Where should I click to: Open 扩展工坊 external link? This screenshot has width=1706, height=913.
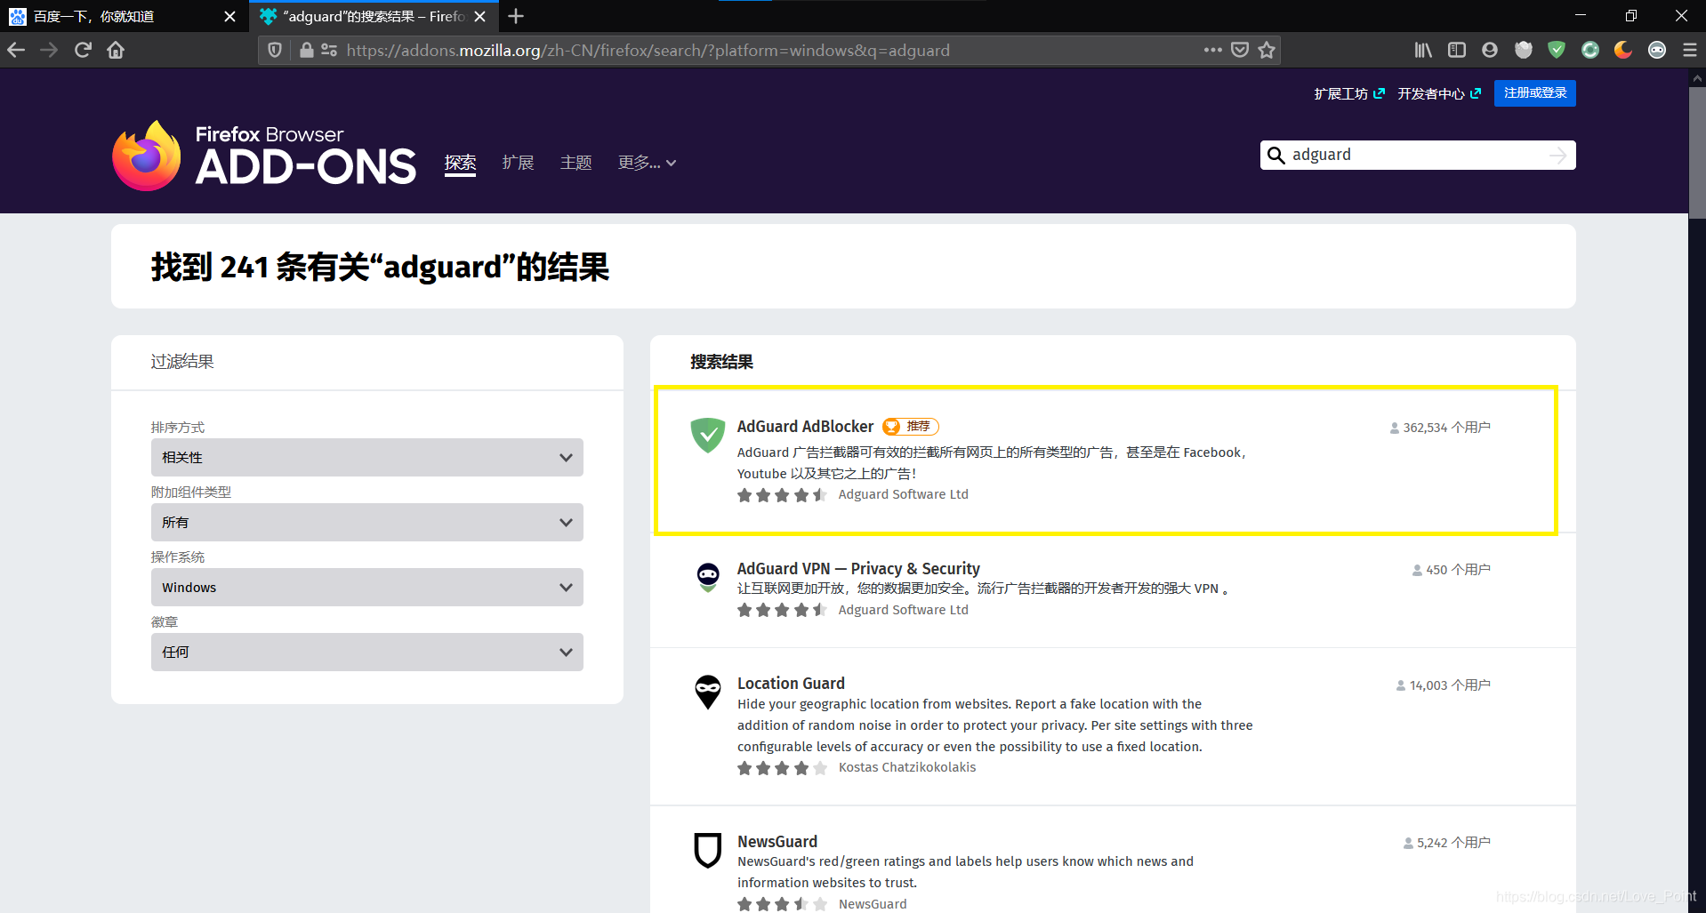[x=1349, y=93]
